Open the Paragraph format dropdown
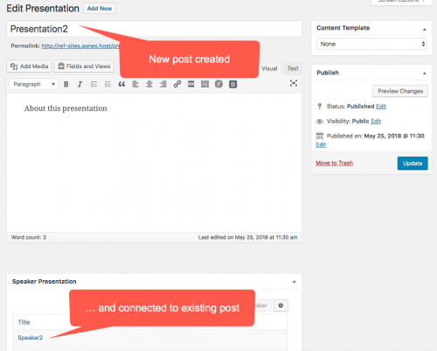This screenshot has height=351, width=437. (33, 84)
